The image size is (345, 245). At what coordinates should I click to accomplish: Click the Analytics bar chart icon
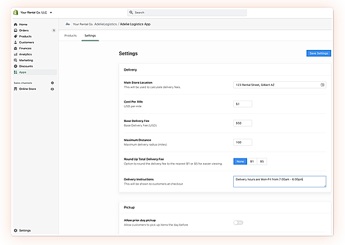click(x=15, y=55)
